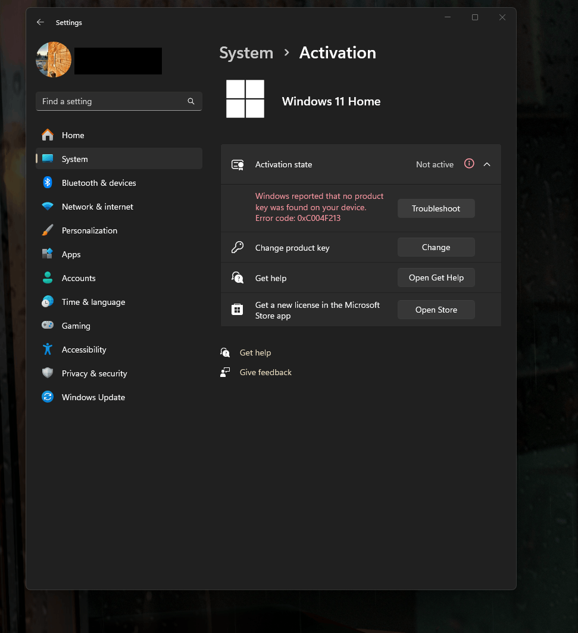Click the Find a setting search box
The width and height of the screenshot is (578, 633).
coord(118,101)
